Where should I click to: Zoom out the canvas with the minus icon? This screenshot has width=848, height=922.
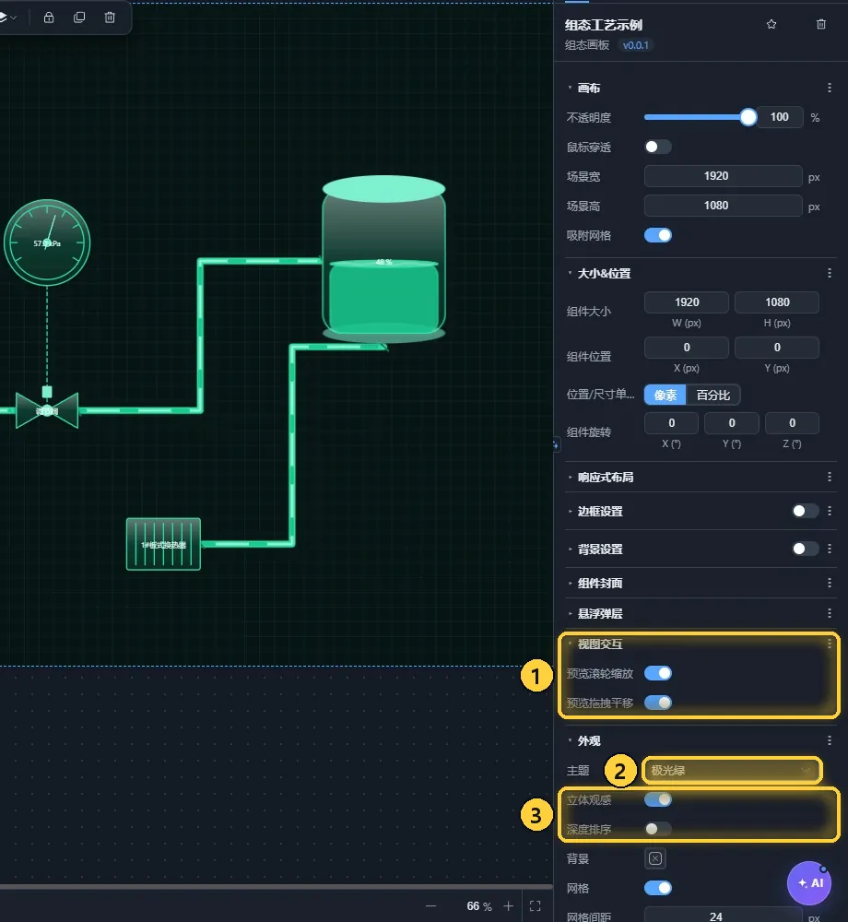430,906
